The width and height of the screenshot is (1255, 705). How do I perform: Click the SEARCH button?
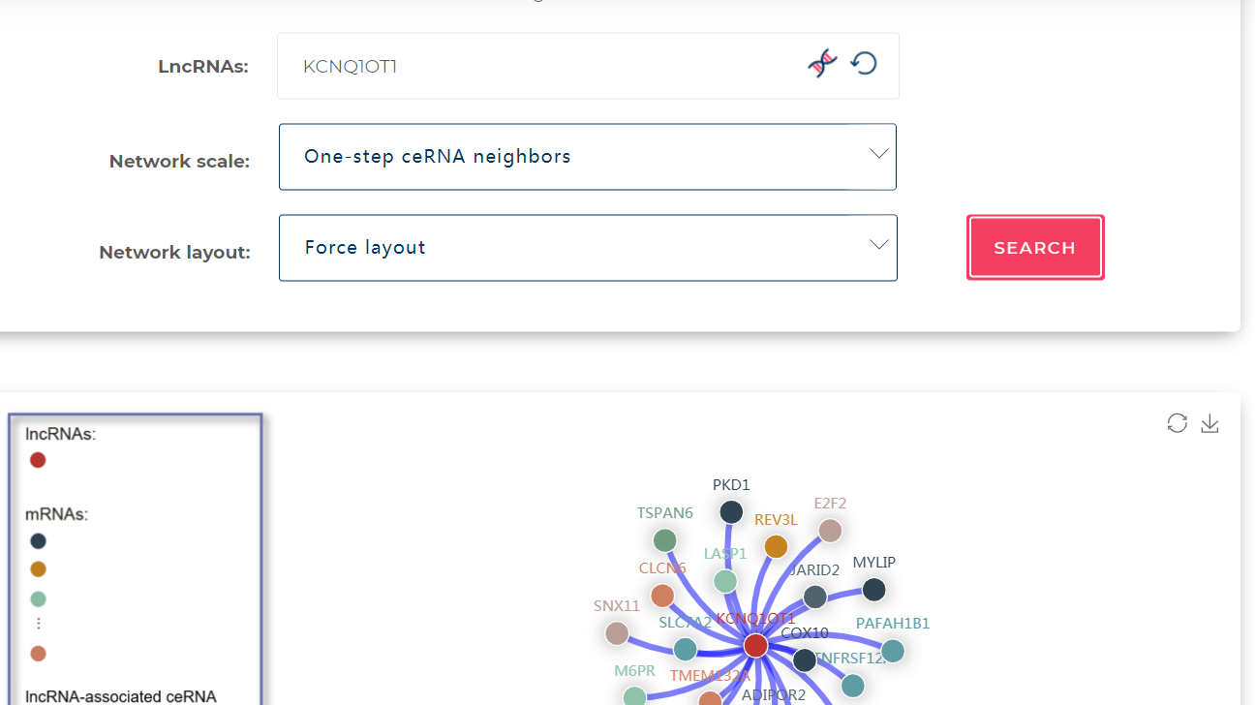[1035, 247]
